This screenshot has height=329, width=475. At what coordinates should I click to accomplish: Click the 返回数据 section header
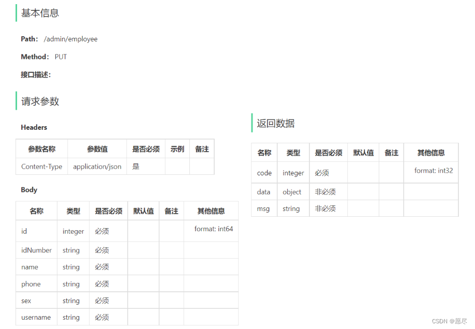click(274, 123)
